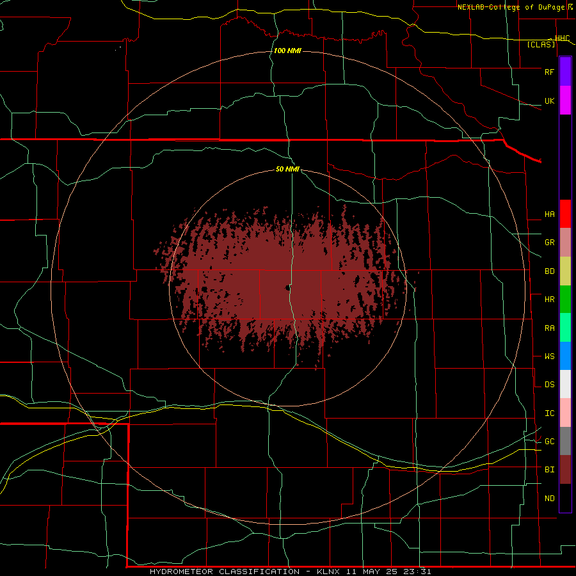Click the "50 NMI" range ring label
The width and height of the screenshot is (576, 576).
click(x=287, y=170)
